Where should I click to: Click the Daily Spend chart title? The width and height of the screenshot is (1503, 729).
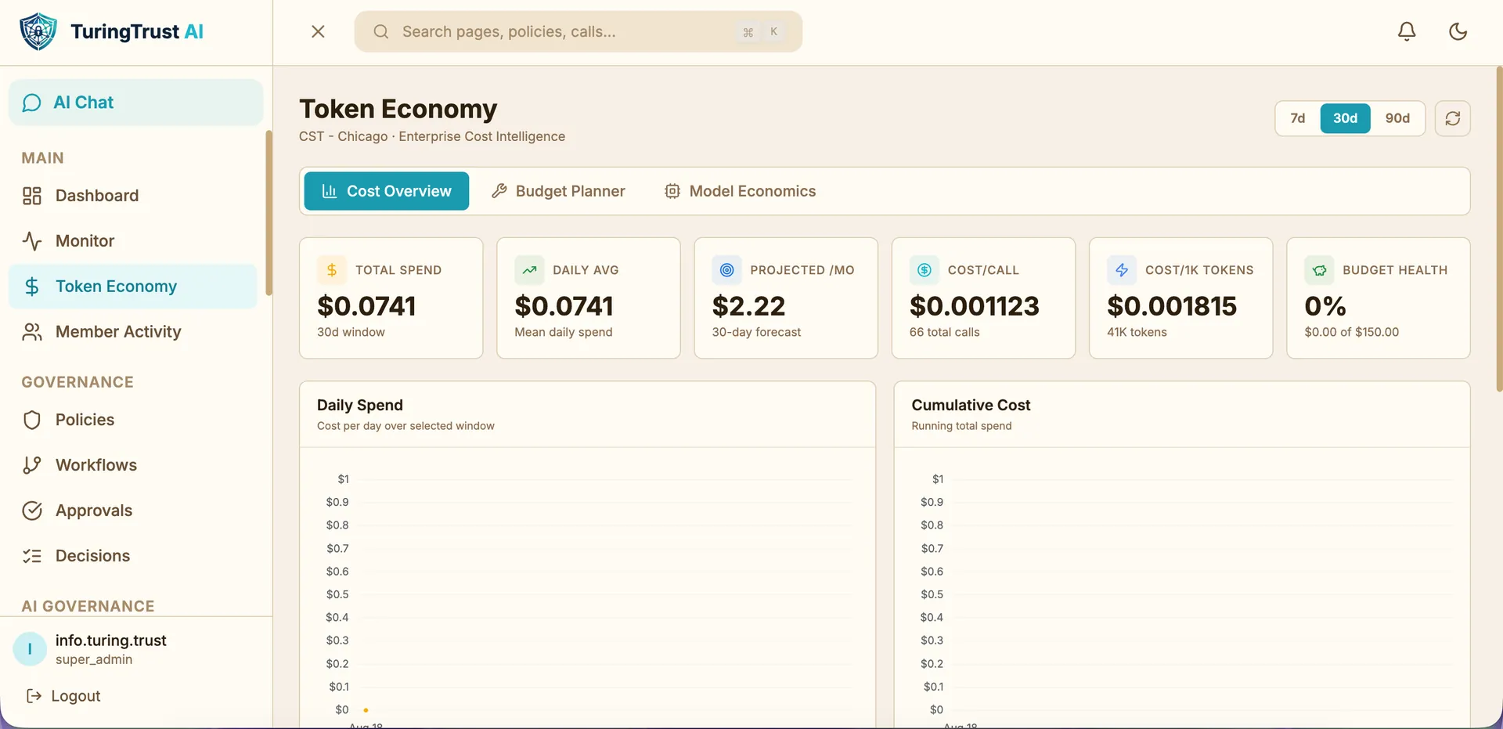coord(360,405)
